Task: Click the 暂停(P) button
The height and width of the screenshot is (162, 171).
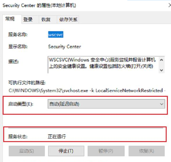Action: (106, 151)
